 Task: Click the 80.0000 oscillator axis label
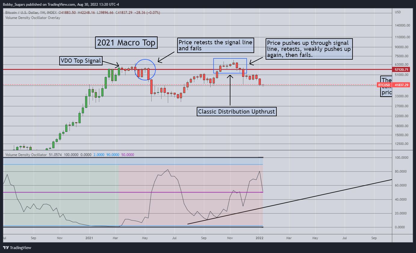[x=402, y=172]
